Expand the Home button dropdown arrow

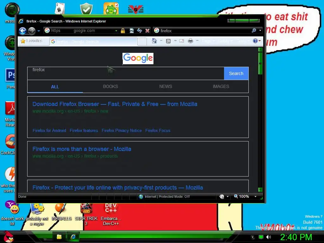(161, 41)
